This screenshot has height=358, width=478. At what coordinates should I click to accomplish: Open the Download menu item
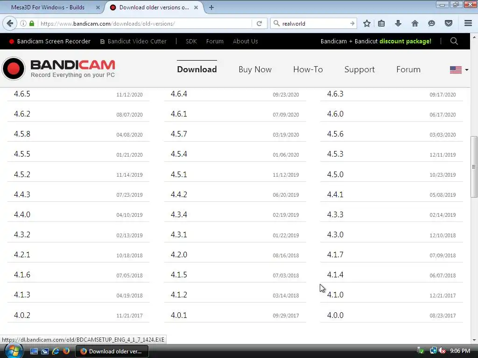pos(197,69)
